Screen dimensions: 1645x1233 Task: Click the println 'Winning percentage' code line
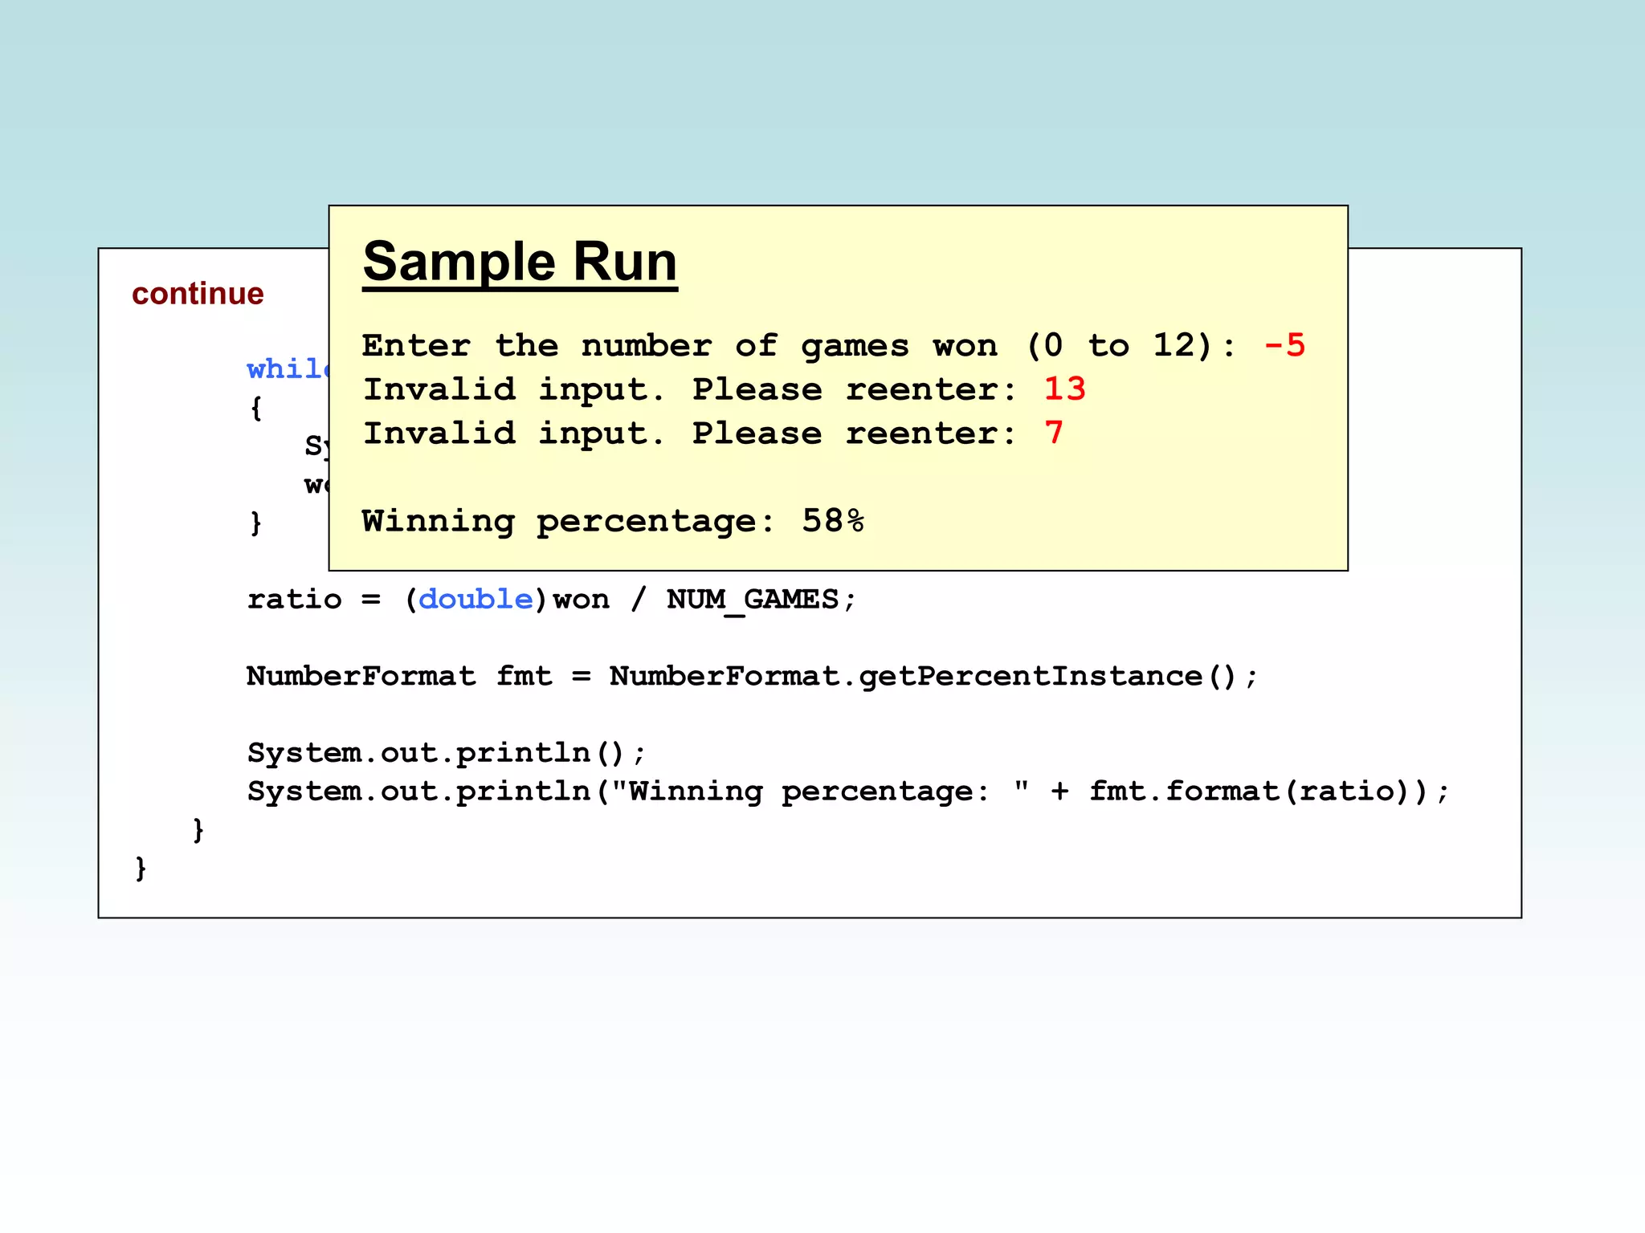point(848,791)
